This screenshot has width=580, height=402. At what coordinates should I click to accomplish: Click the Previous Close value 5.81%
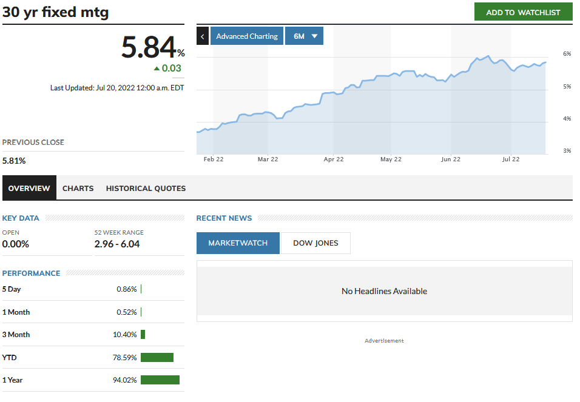pyautogui.click(x=14, y=161)
